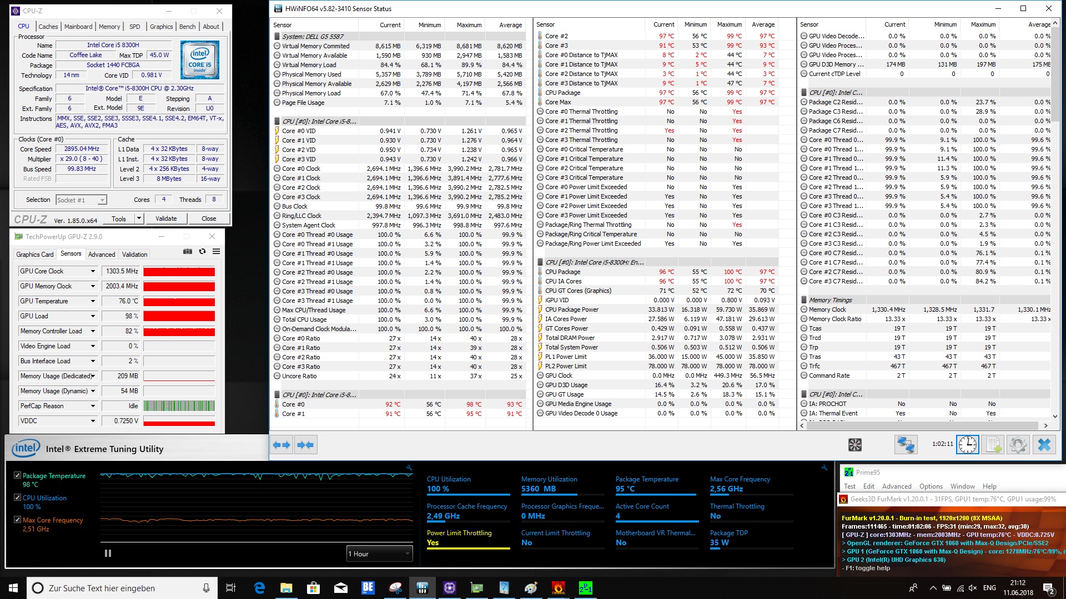Pause the XTU monitoring graph
Viewport: 1066px width, 599px height.
pyautogui.click(x=108, y=553)
